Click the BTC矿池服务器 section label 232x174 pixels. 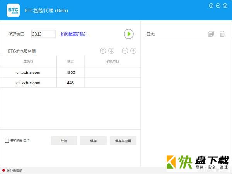pos(22,51)
